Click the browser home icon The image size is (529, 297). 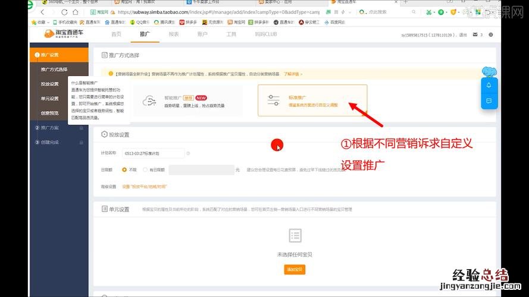pos(76,12)
